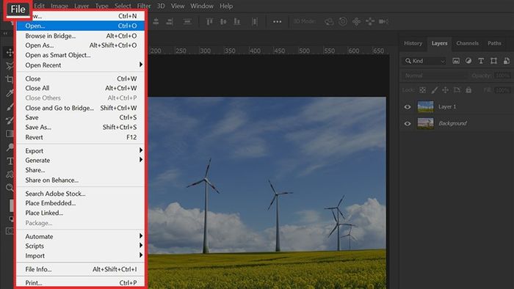The image size is (514, 289).
Task: Click the smart object filter icon
Action: [x=507, y=61]
